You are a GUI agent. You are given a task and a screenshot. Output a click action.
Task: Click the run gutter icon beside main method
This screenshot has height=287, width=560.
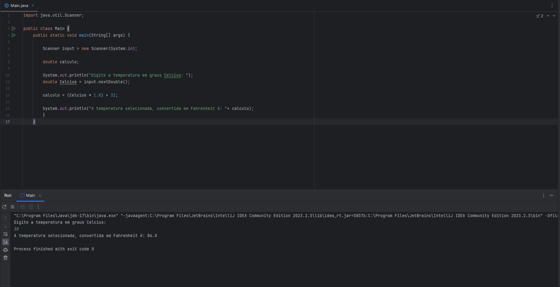point(14,35)
